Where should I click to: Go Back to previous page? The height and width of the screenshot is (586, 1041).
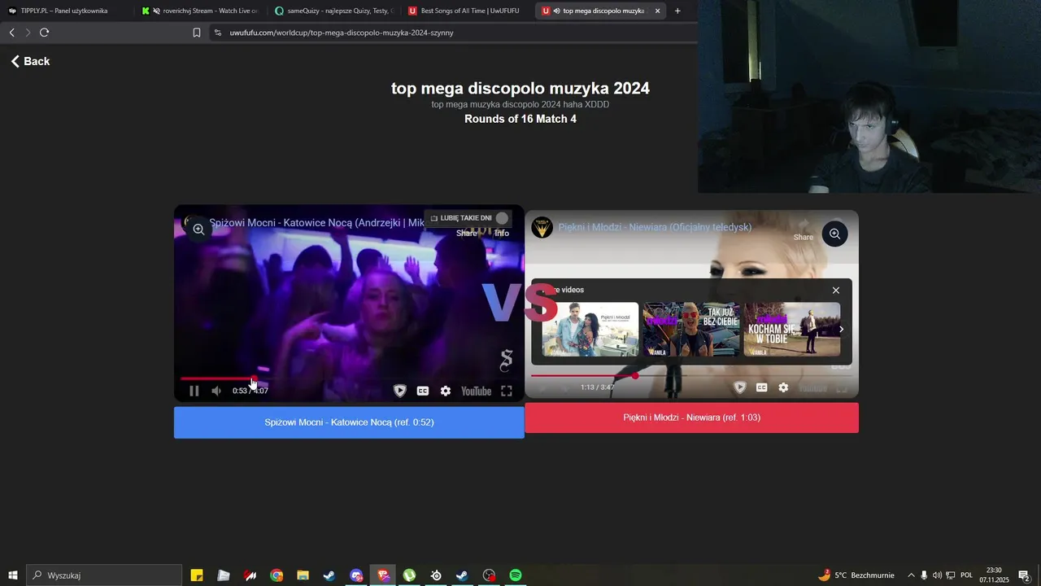tap(30, 61)
